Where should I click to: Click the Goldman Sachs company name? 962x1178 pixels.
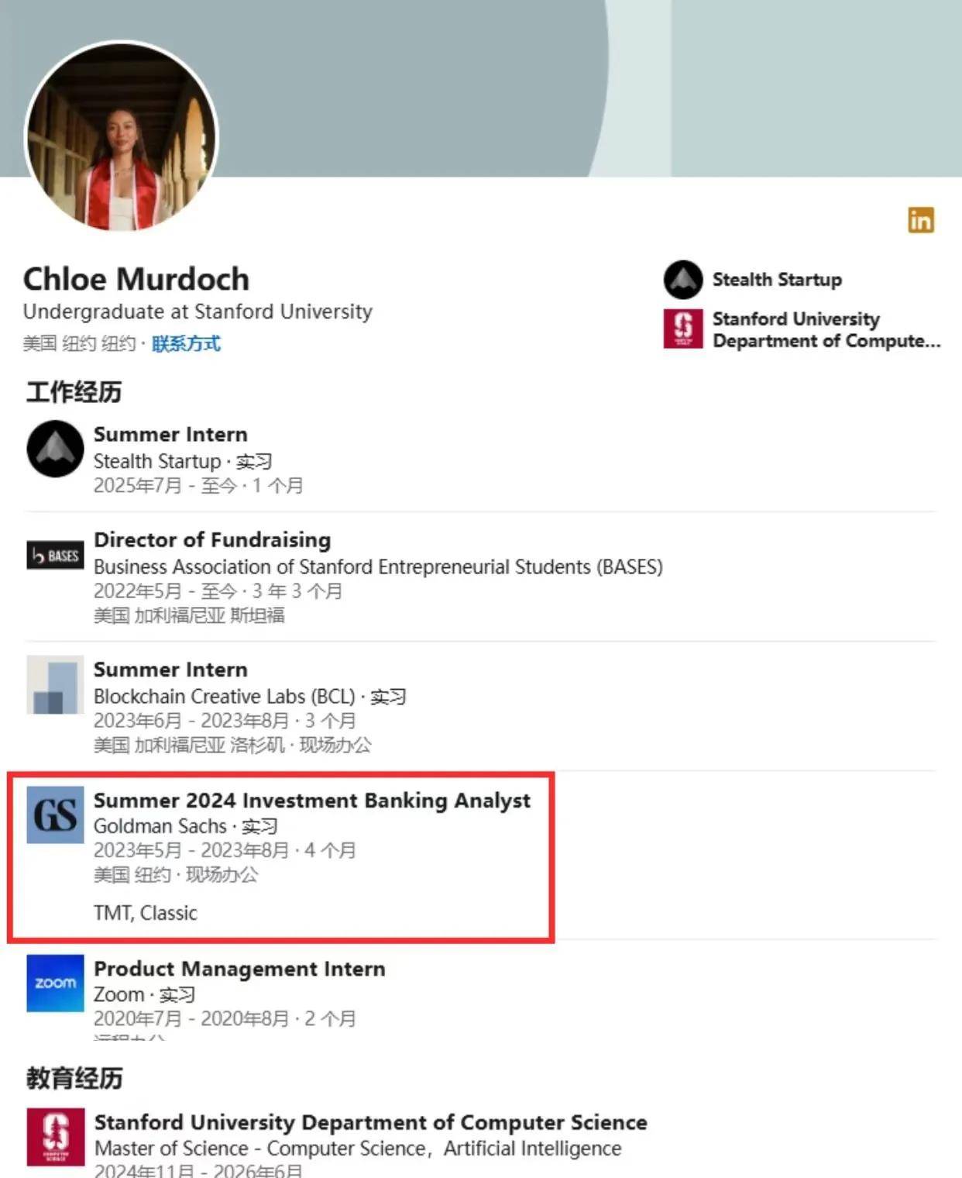160,826
